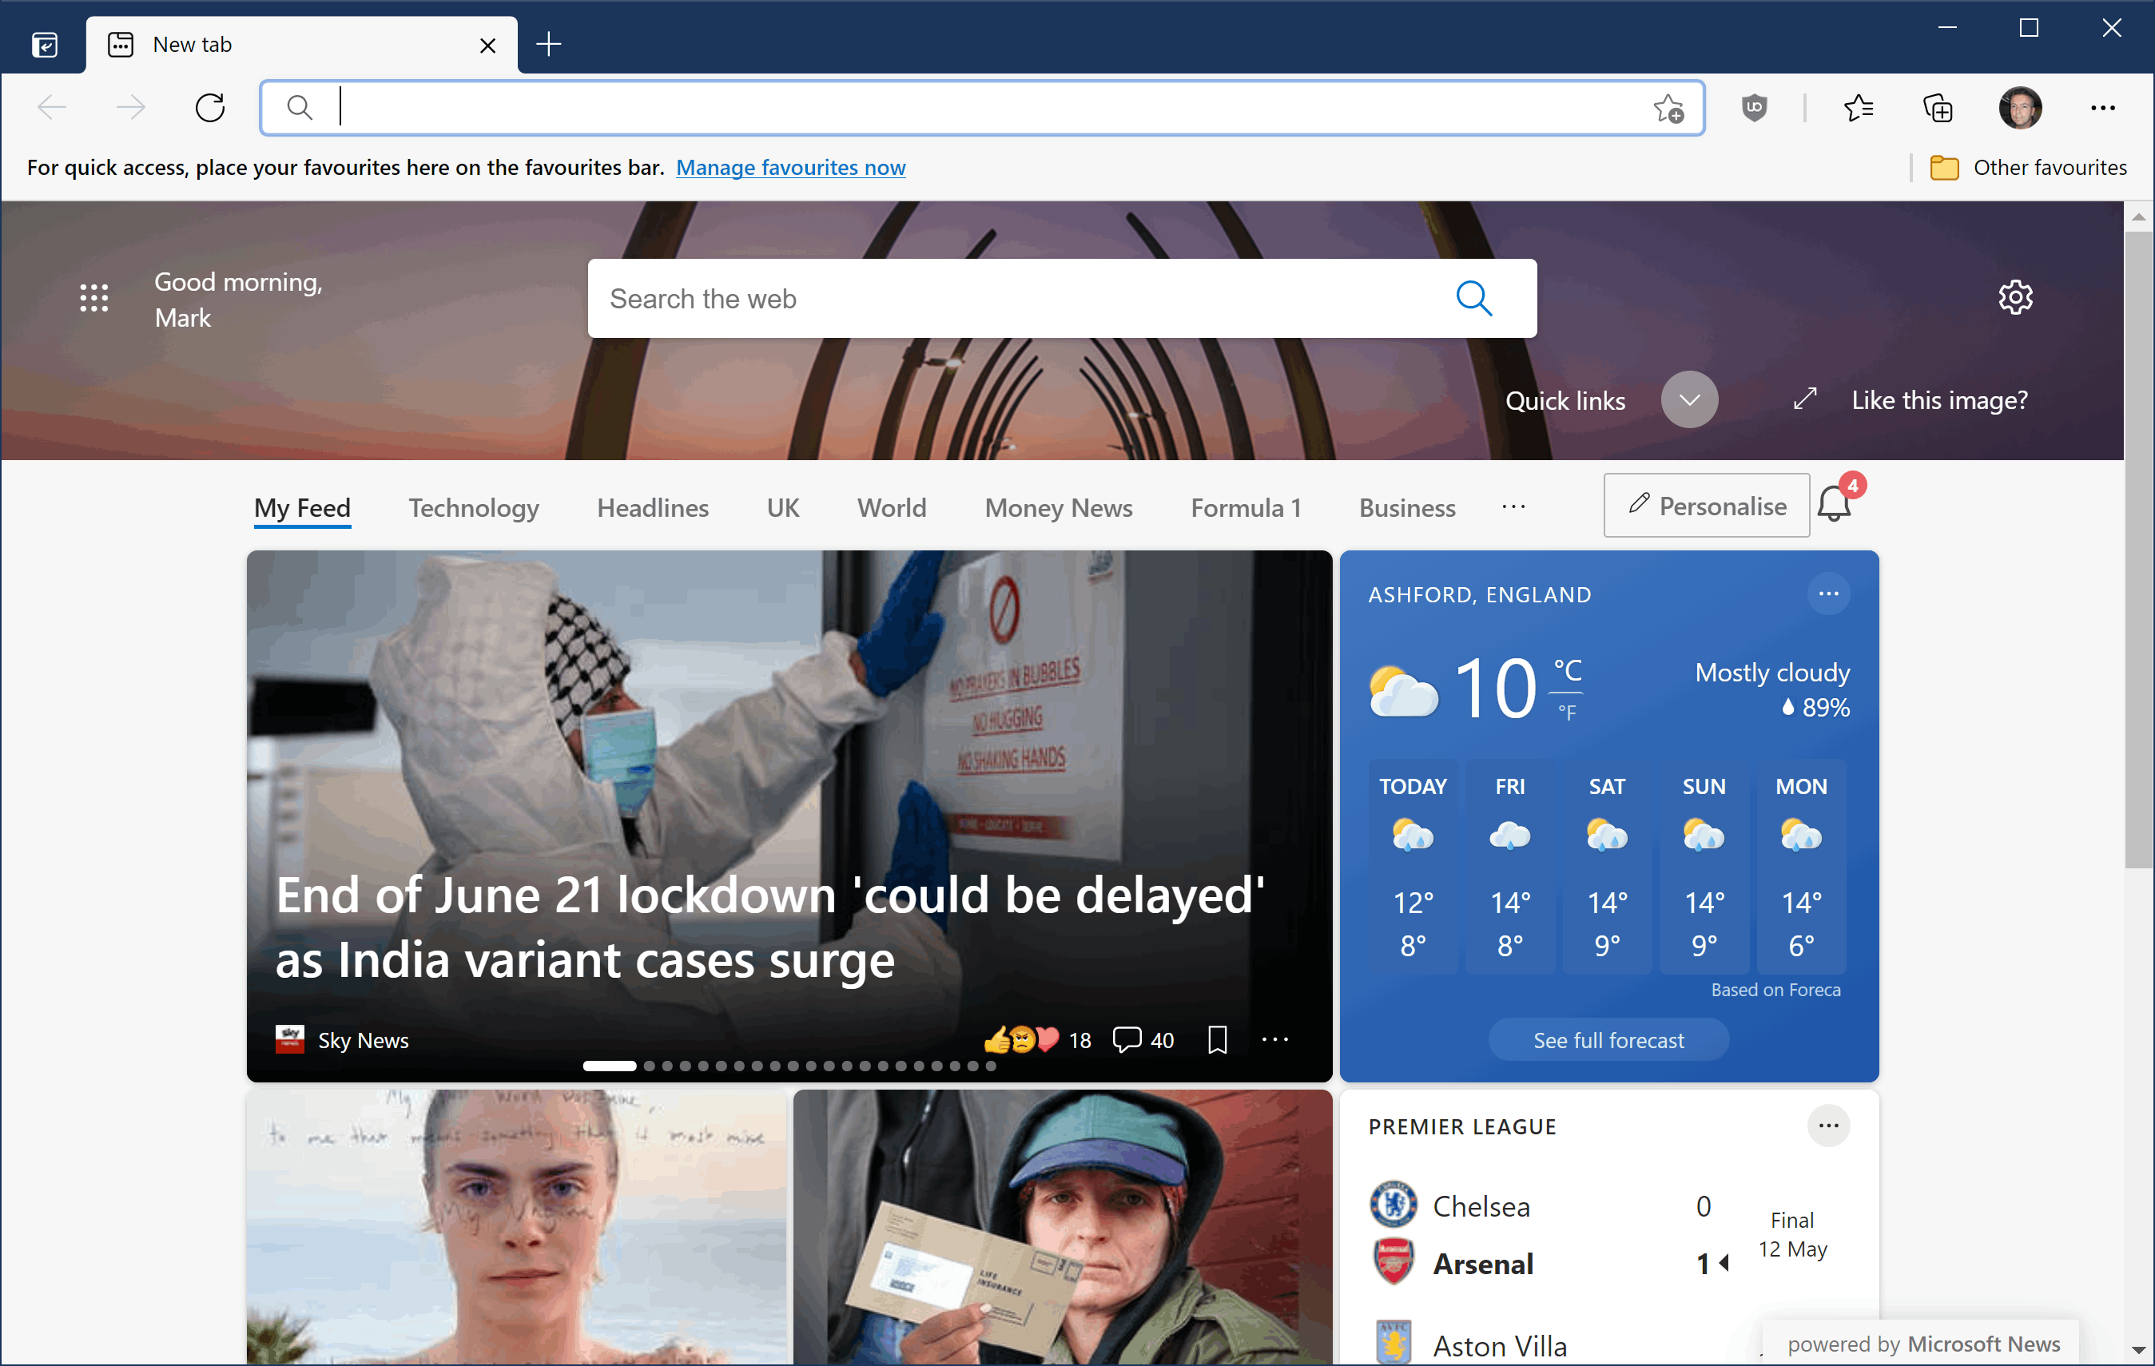Click Manage favourites now link
Viewport: 2155px width, 1366px height.
(790, 167)
